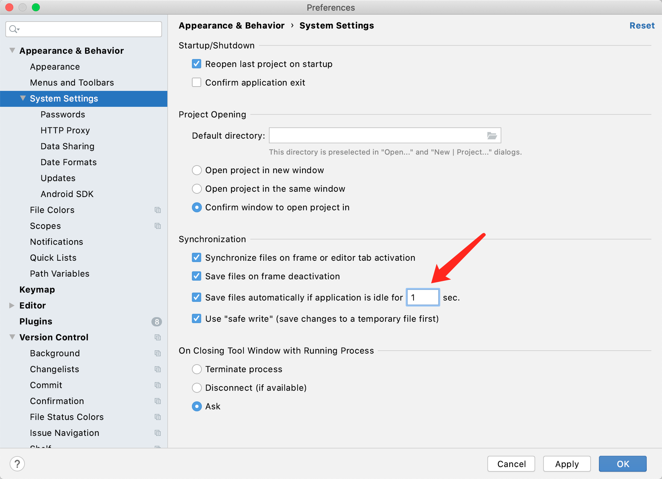Click the idle seconds input field
The width and height of the screenshot is (662, 479).
click(423, 298)
